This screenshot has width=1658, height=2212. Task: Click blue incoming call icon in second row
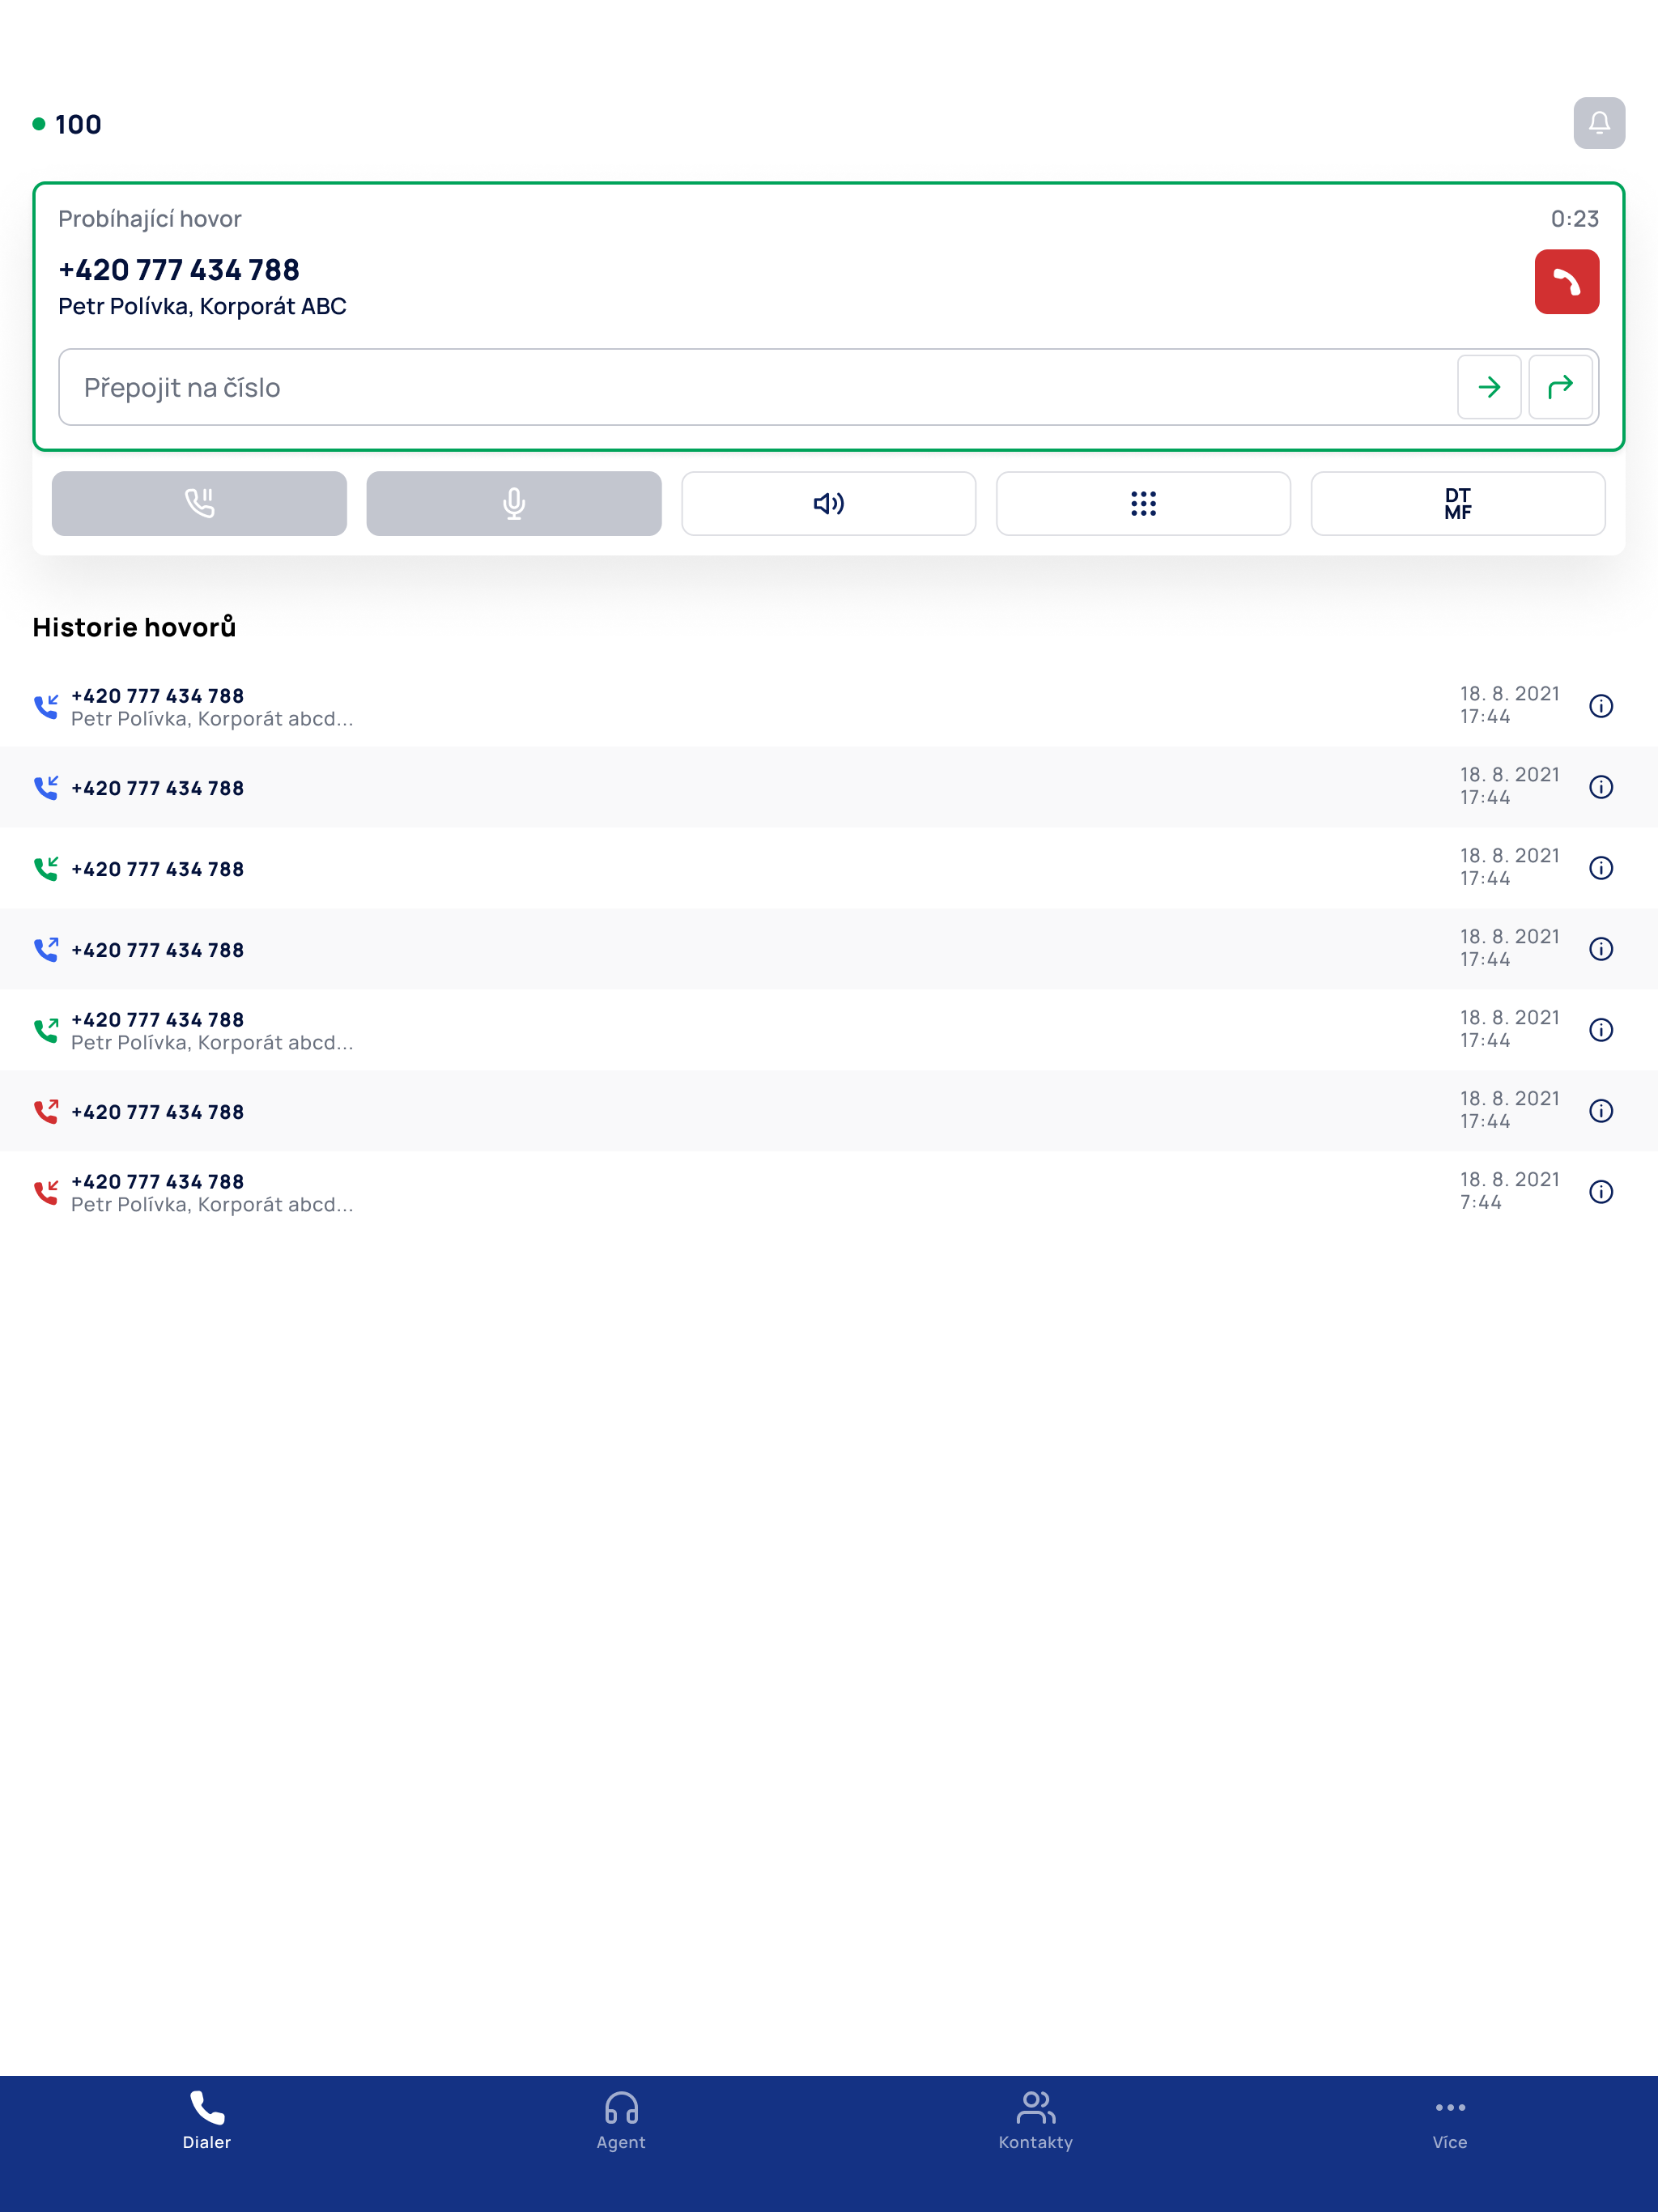[x=46, y=788]
